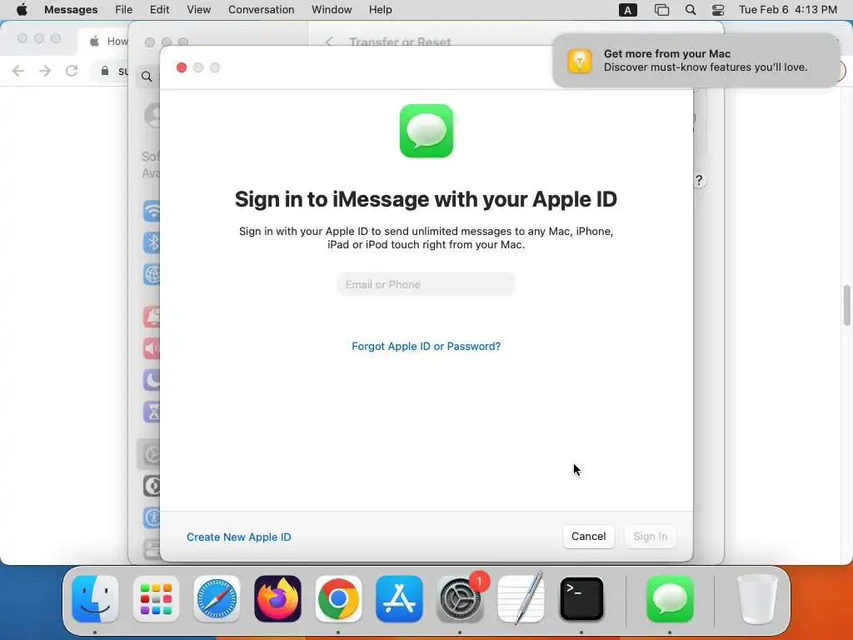853x640 pixels.
Task: Select General gear icon in System Settings sidebar
Action: pos(152,454)
